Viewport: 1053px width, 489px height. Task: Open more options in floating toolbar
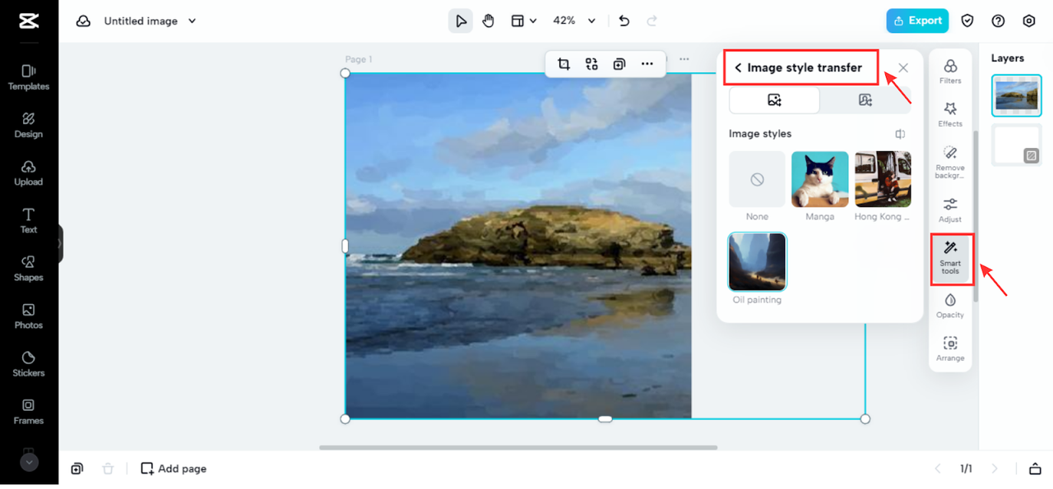[647, 64]
